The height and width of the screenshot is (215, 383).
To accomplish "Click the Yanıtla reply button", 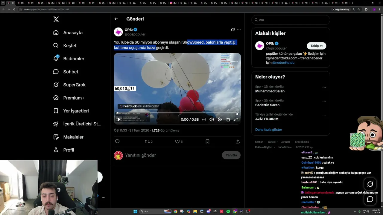I will tap(231, 155).
